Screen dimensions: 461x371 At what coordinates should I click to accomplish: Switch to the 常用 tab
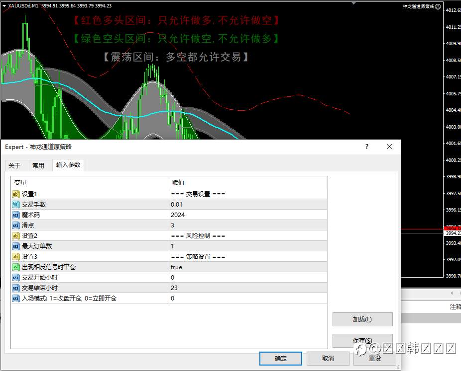pos(38,165)
